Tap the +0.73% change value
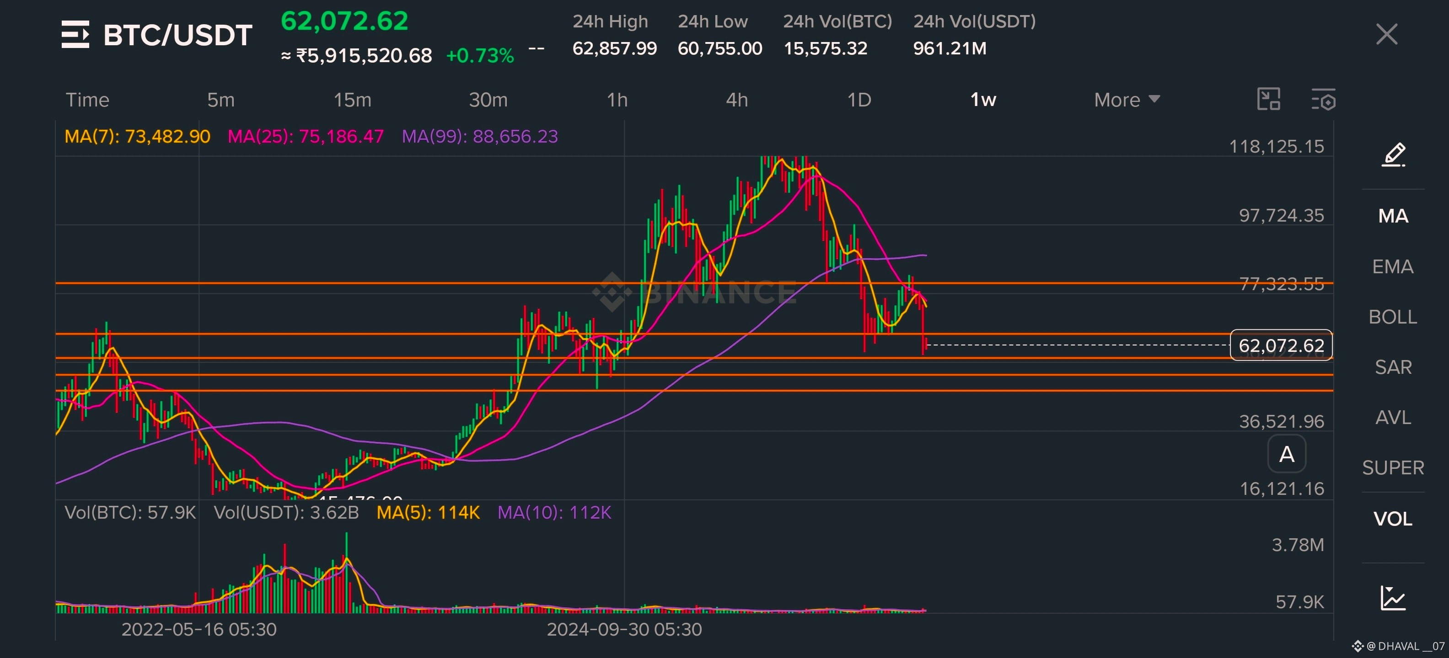 tap(480, 56)
